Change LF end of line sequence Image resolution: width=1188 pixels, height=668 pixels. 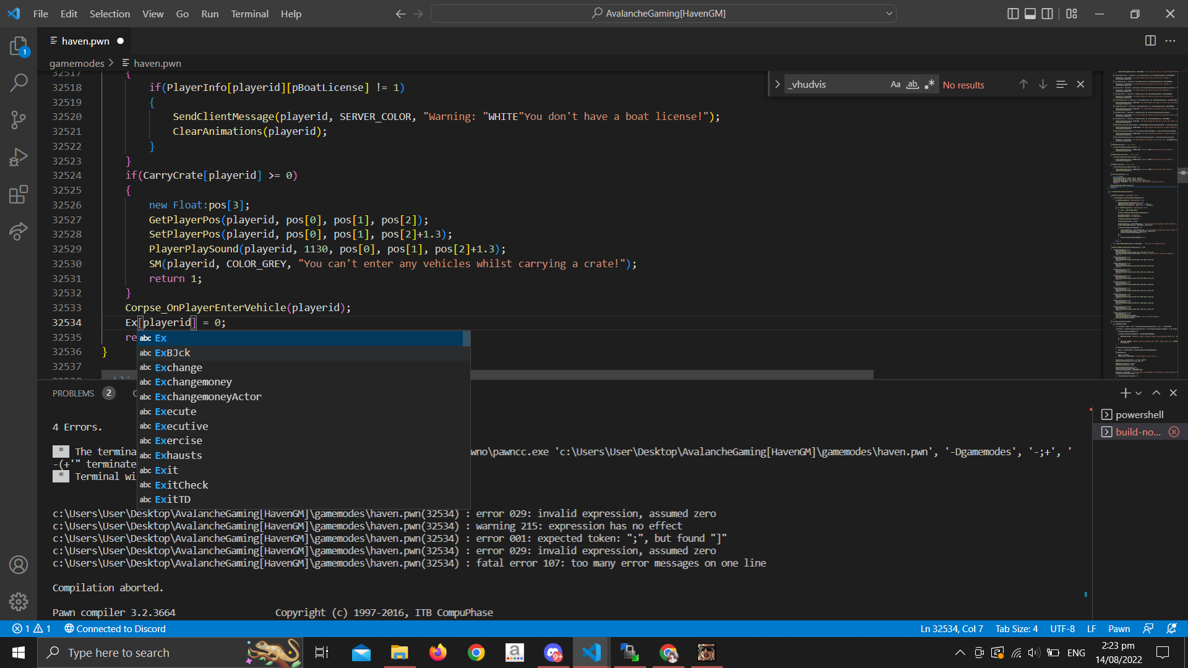tap(1091, 629)
